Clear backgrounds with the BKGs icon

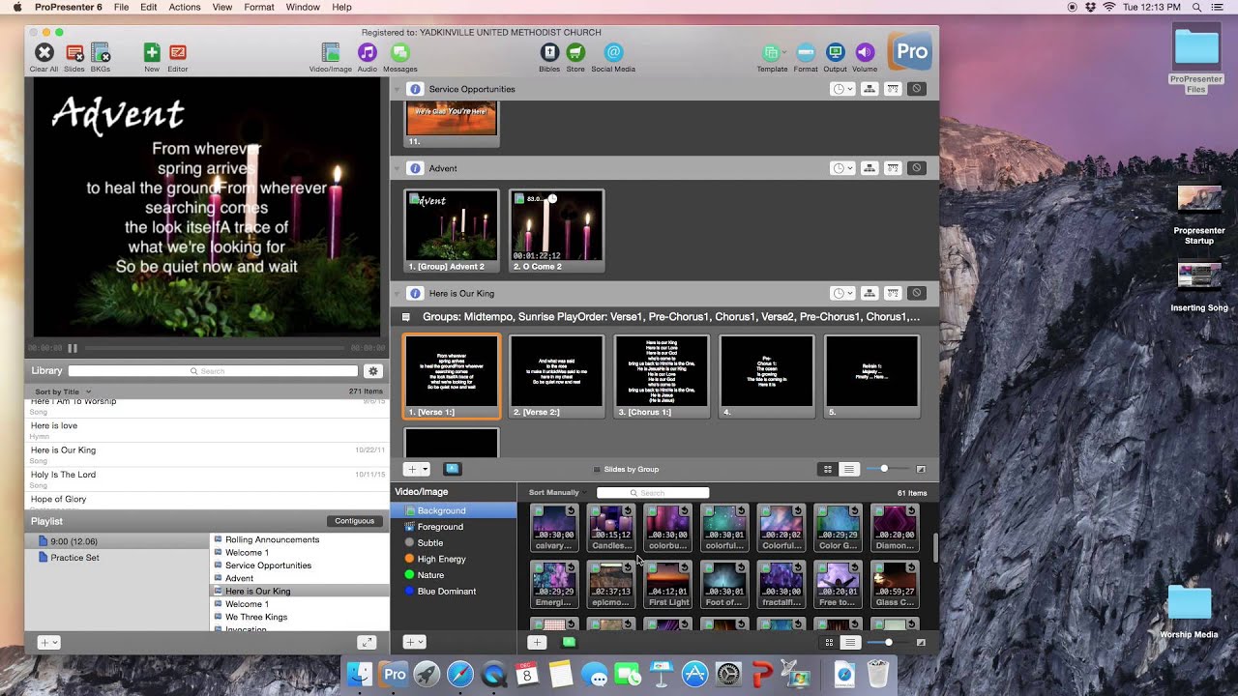click(x=101, y=53)
